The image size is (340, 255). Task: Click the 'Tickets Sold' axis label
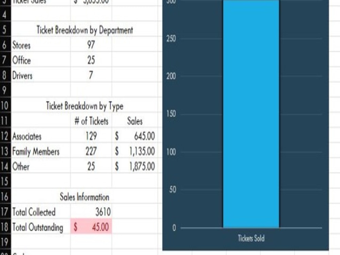tap(251, 238)
